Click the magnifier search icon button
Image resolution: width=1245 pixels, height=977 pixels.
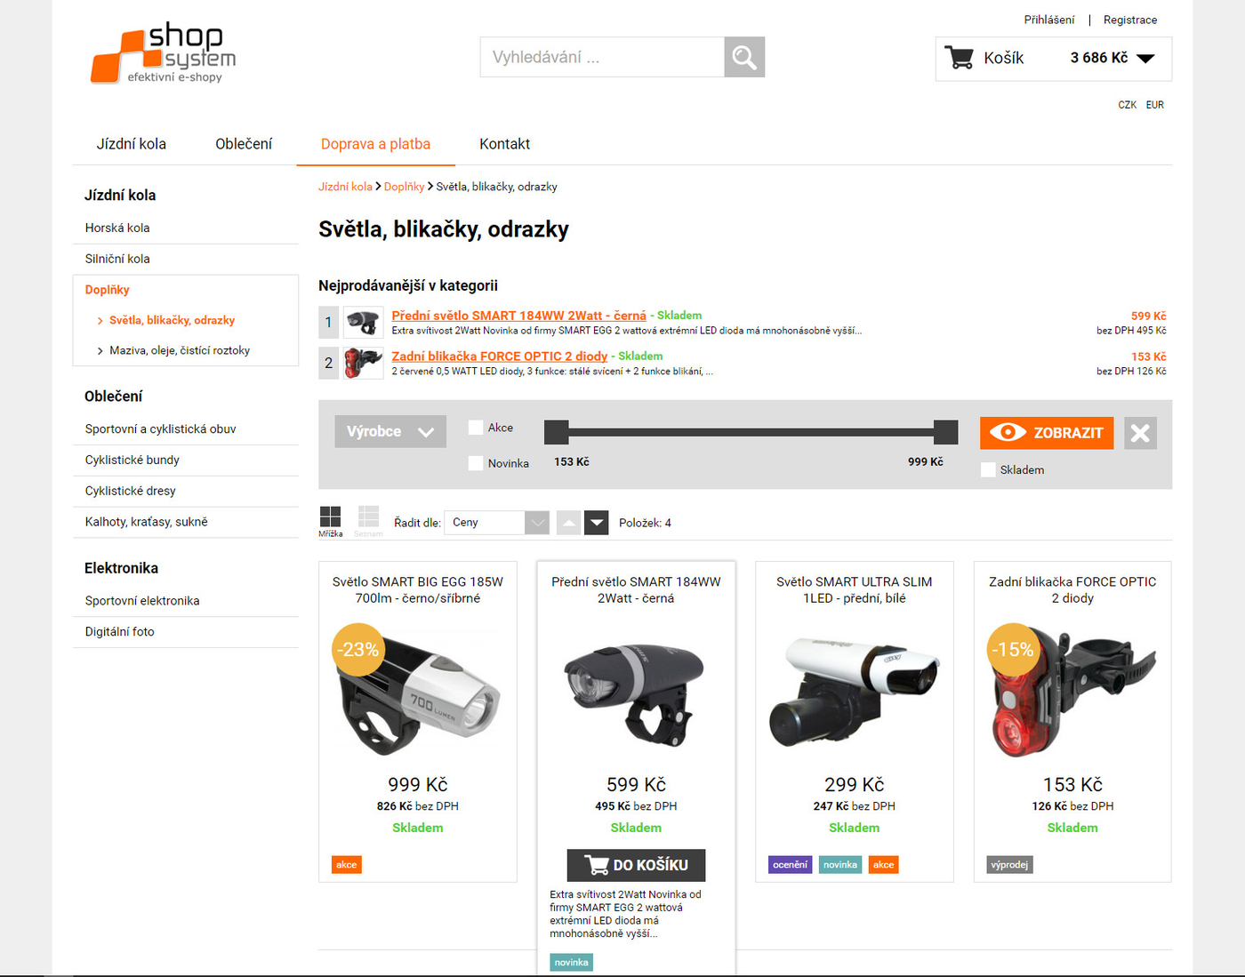744,58
